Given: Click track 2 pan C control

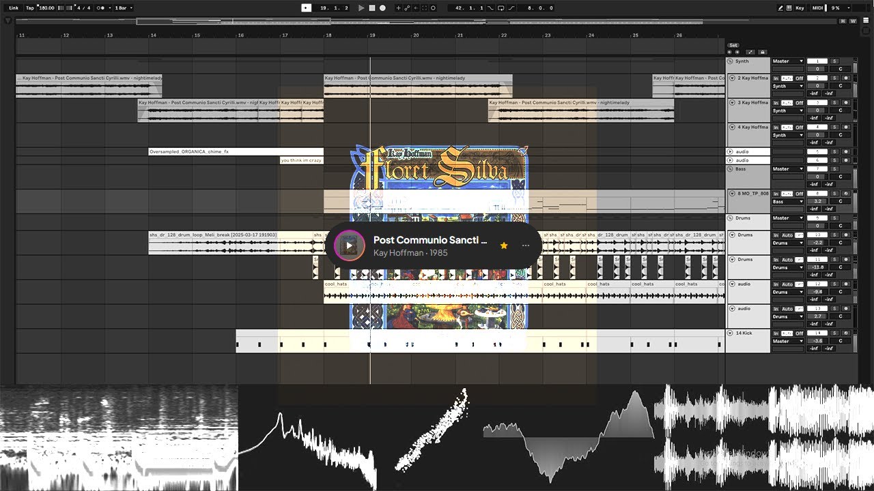Looking at the screenshot, I should pos(841,86).
